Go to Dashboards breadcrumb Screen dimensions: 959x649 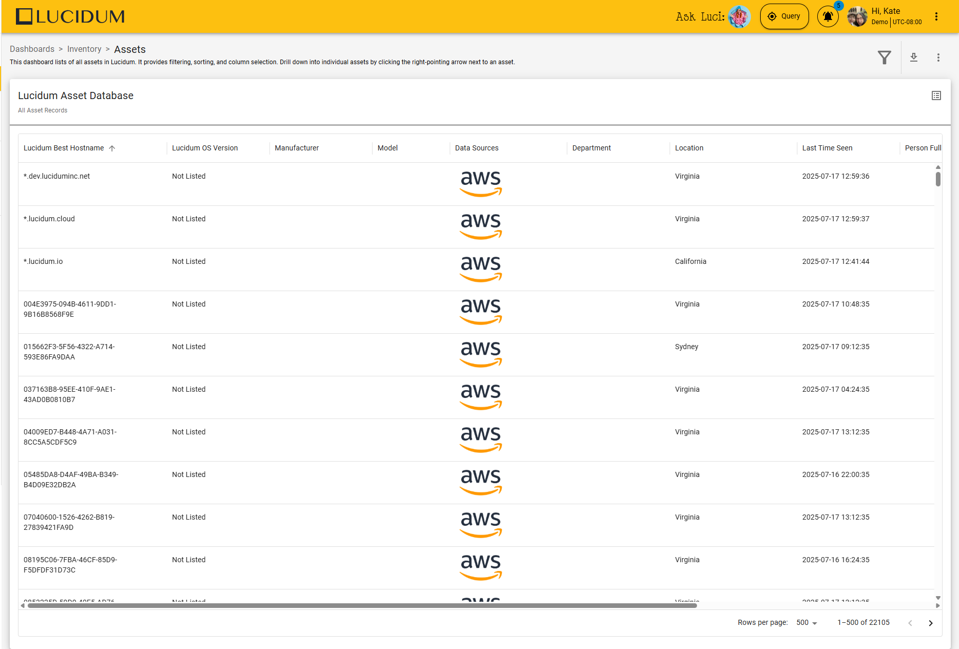tap(32, 49)
